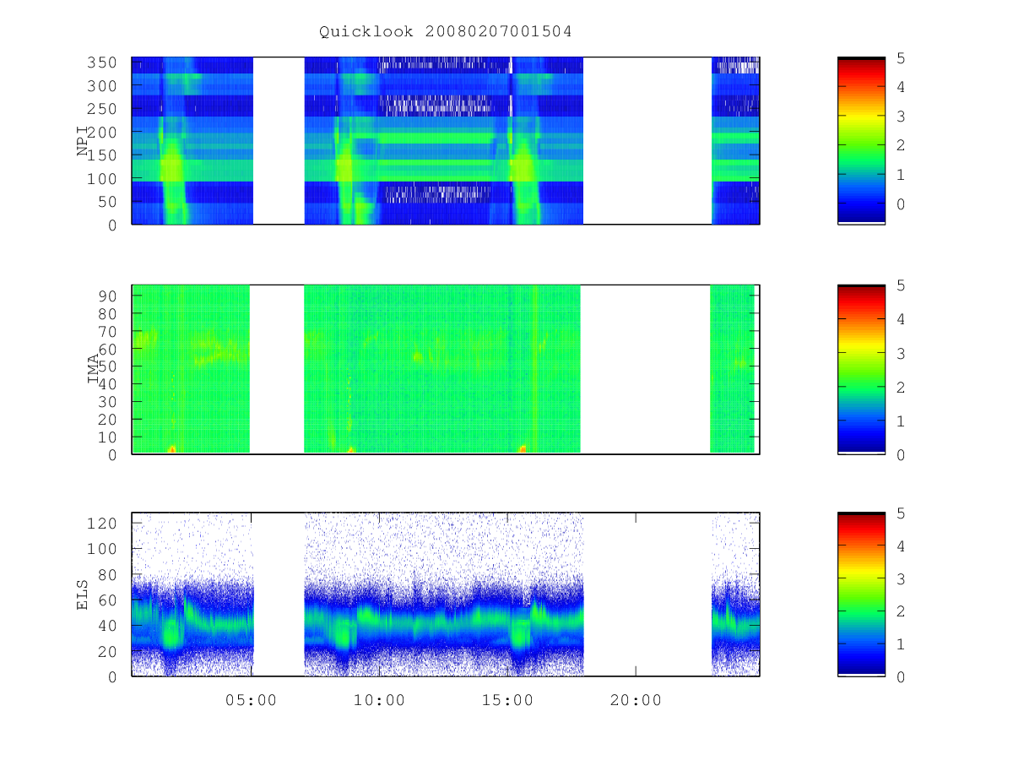Click the ELS panel color scale bar
Viewport: 1013px width, 760px height.
861,594
